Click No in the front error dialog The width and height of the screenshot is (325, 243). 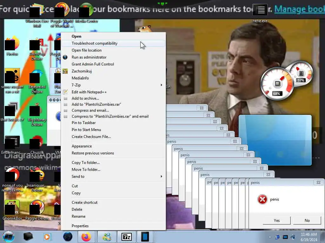click(x=307, y=221)
